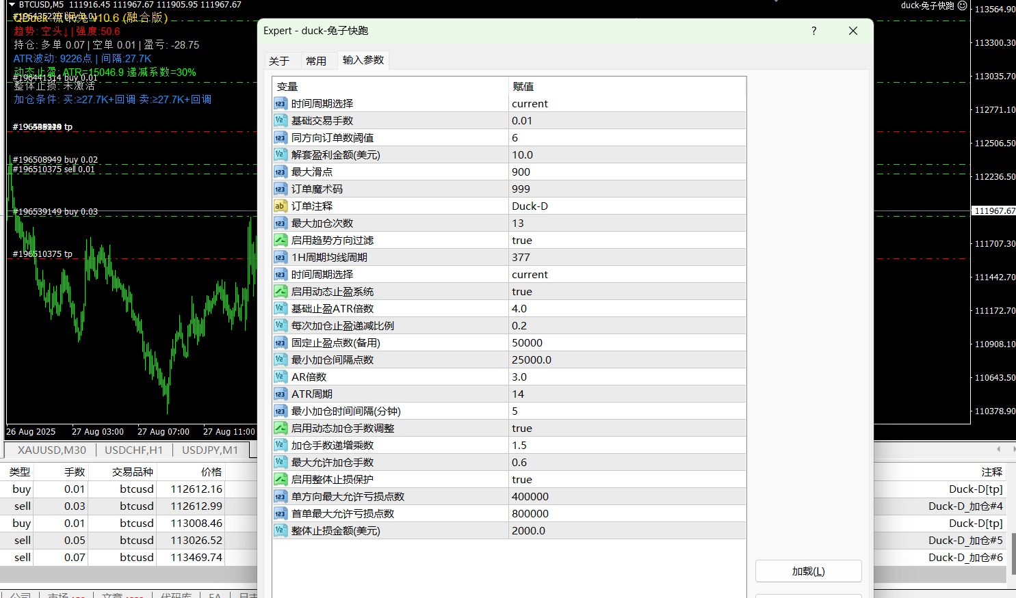Open the true value for 启用动态加仓手数调整

[627, 428]
